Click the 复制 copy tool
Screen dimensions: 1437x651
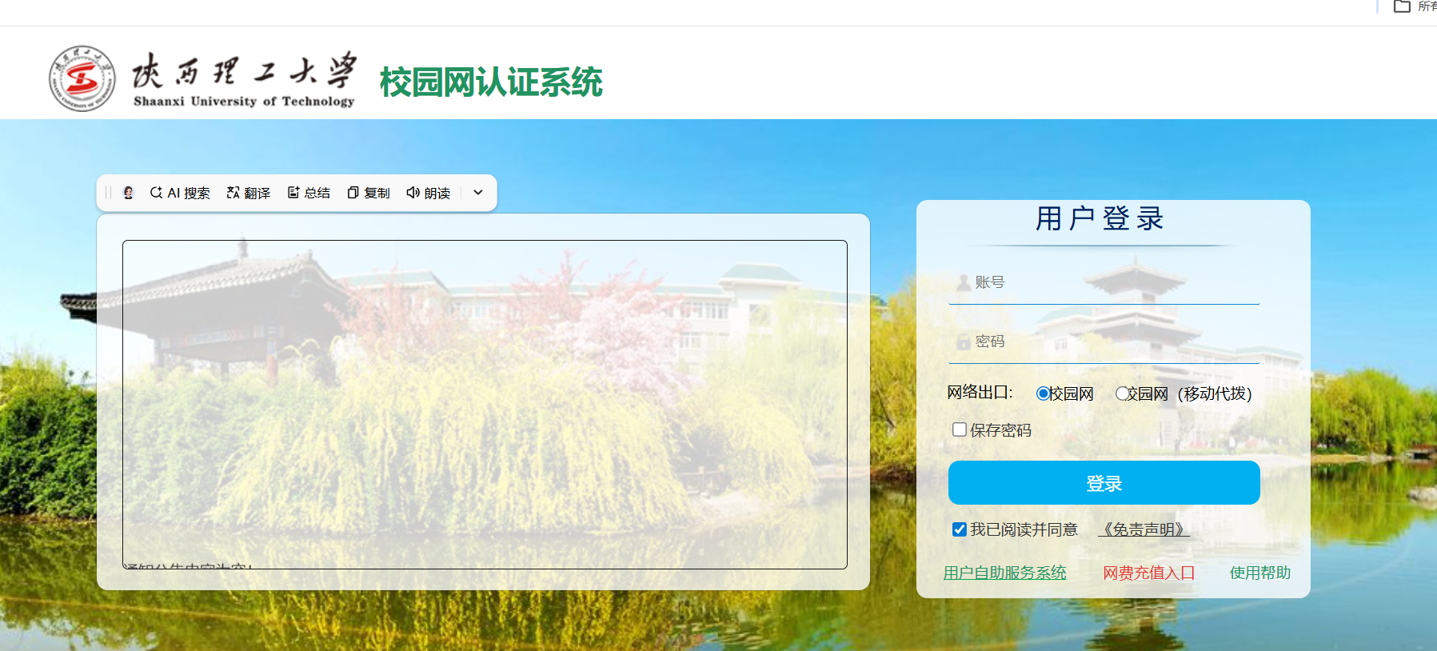(x=369, y=193)
